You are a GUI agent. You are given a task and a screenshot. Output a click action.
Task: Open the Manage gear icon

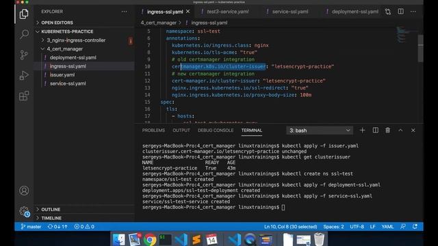tap(25, 212)
